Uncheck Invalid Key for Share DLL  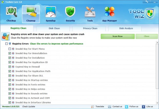[x=10, y=76]
